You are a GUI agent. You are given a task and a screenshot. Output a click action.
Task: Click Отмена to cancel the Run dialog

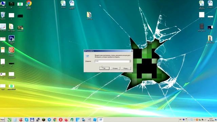pyautogui.click(x=115, y=68)
